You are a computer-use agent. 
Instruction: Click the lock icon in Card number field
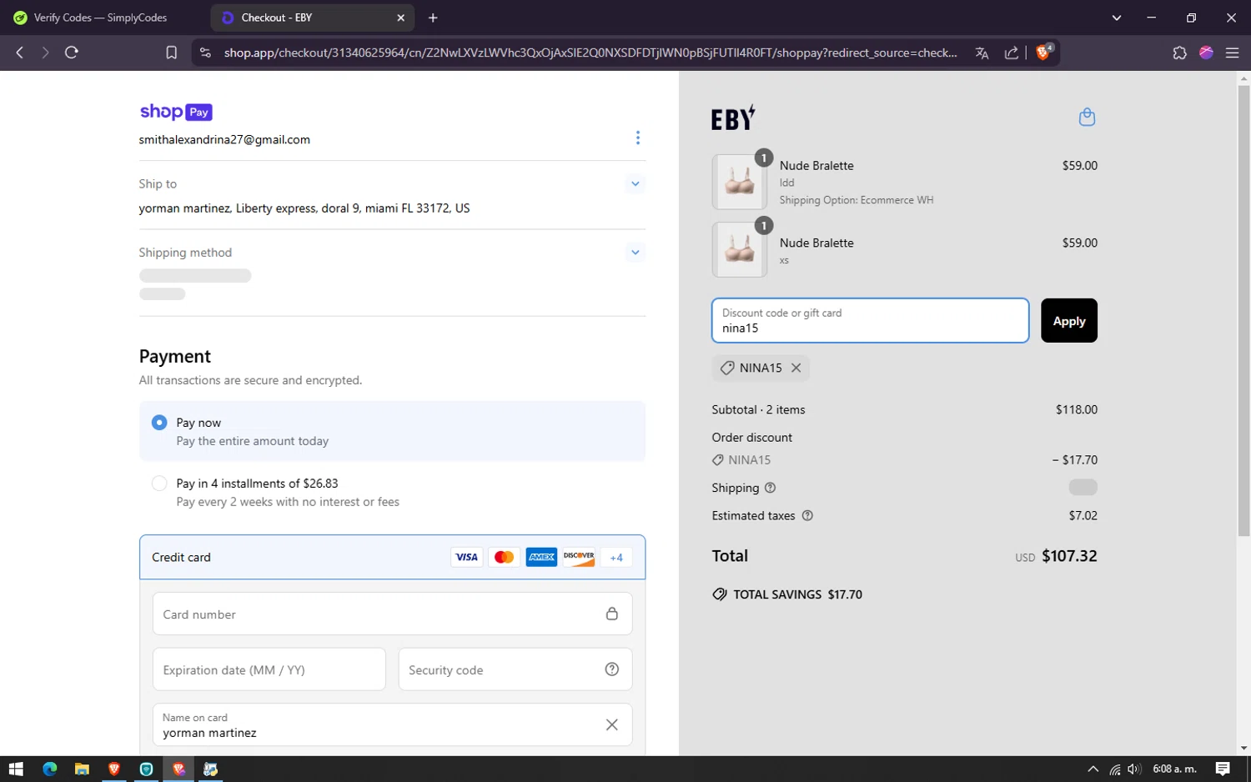(612, 614)
